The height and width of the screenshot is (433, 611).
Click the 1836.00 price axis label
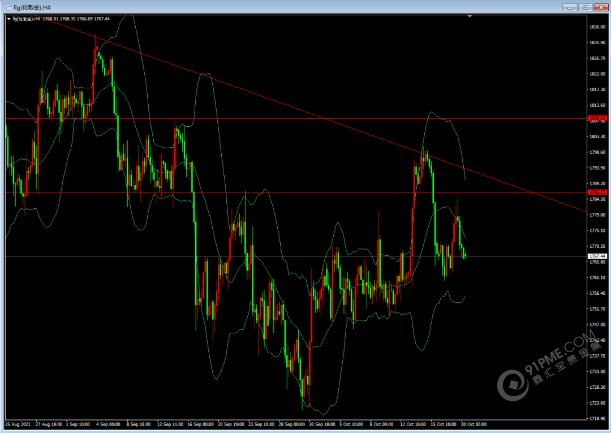[598, 27]
